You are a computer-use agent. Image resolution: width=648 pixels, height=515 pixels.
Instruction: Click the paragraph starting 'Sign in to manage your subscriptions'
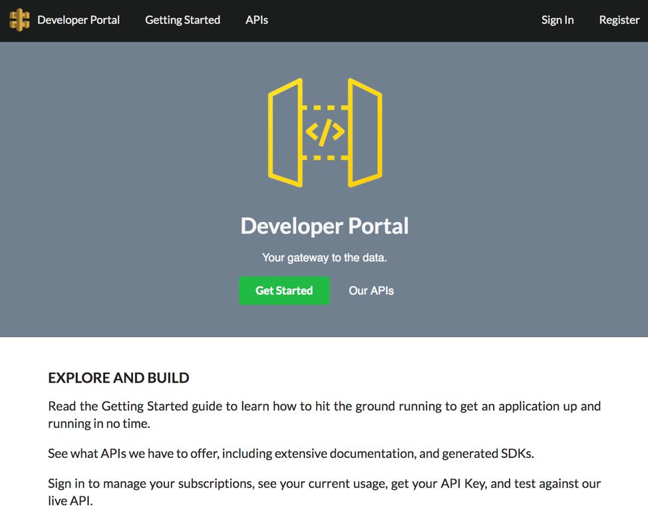click(325, 492)
